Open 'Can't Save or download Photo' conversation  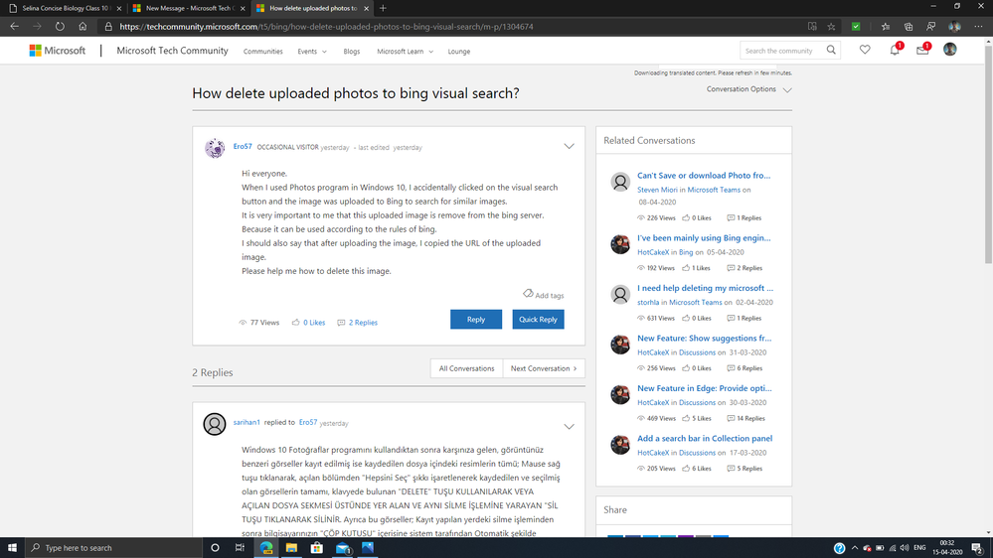pos(704,176)
